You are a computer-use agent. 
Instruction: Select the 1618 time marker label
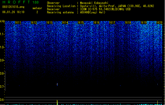pos(128,23)
